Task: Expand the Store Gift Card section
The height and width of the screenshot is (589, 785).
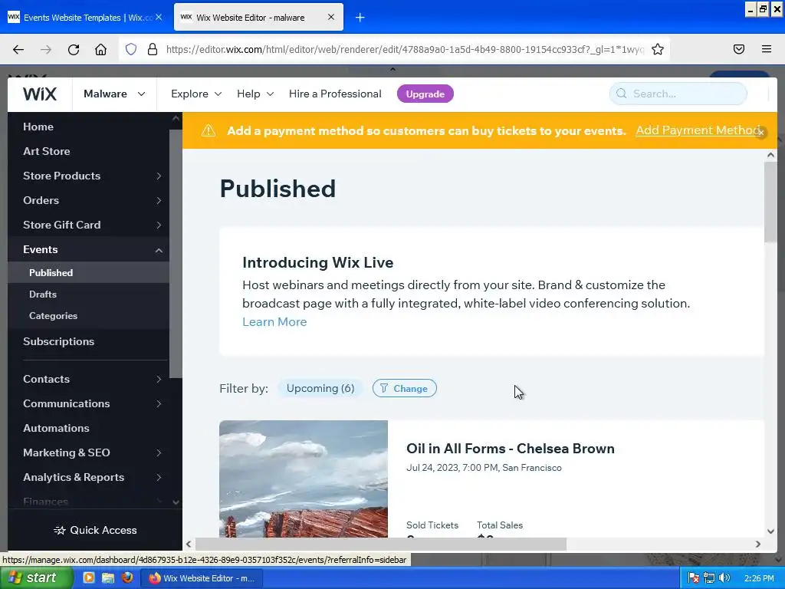Action: [159, 225]
